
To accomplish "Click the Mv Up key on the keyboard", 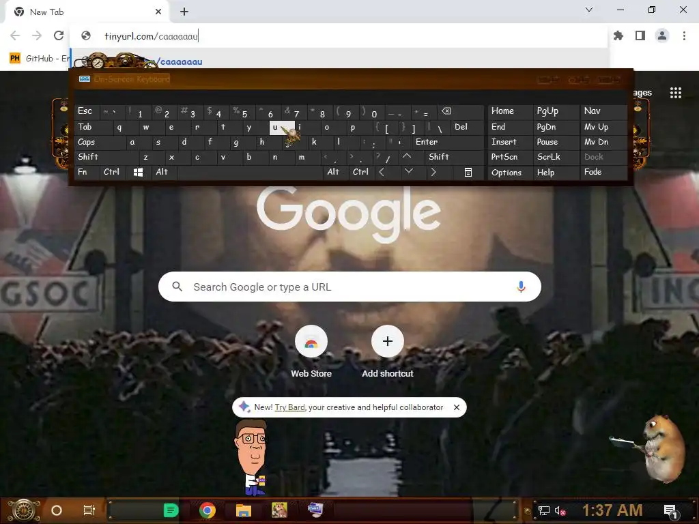I will tap(603, 127).
